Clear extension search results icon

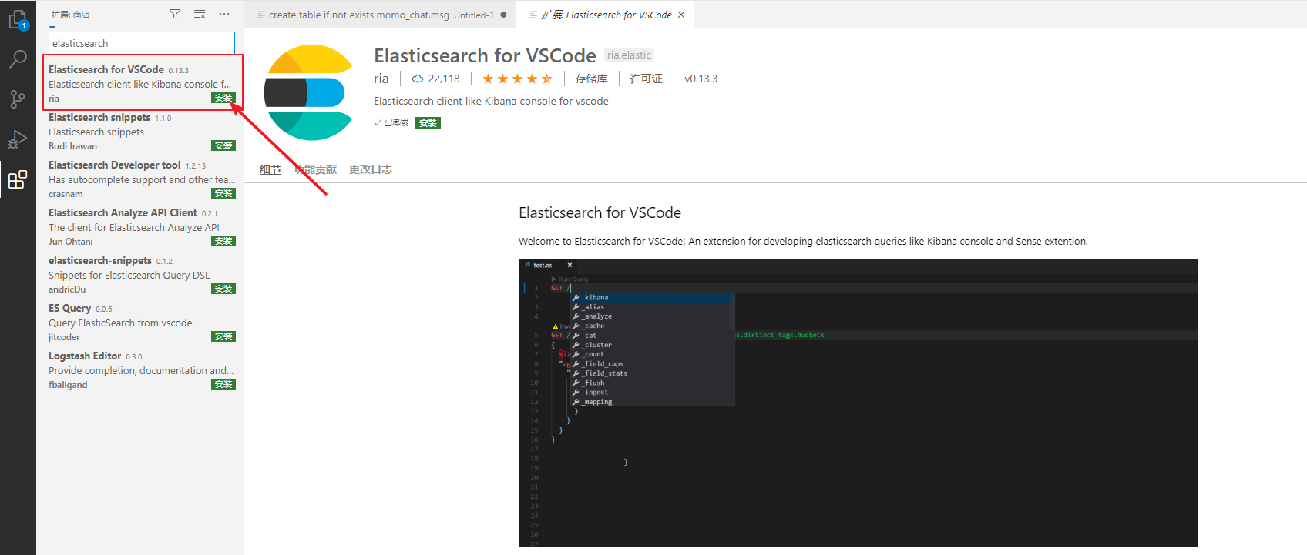(200, 14)
